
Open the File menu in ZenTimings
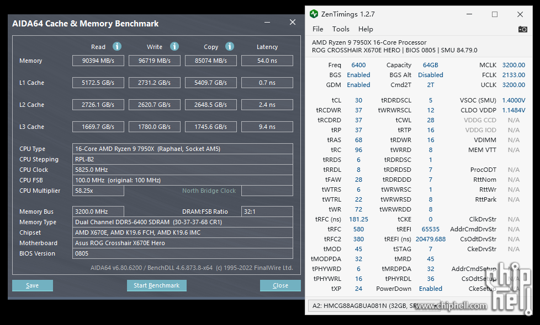317,29
